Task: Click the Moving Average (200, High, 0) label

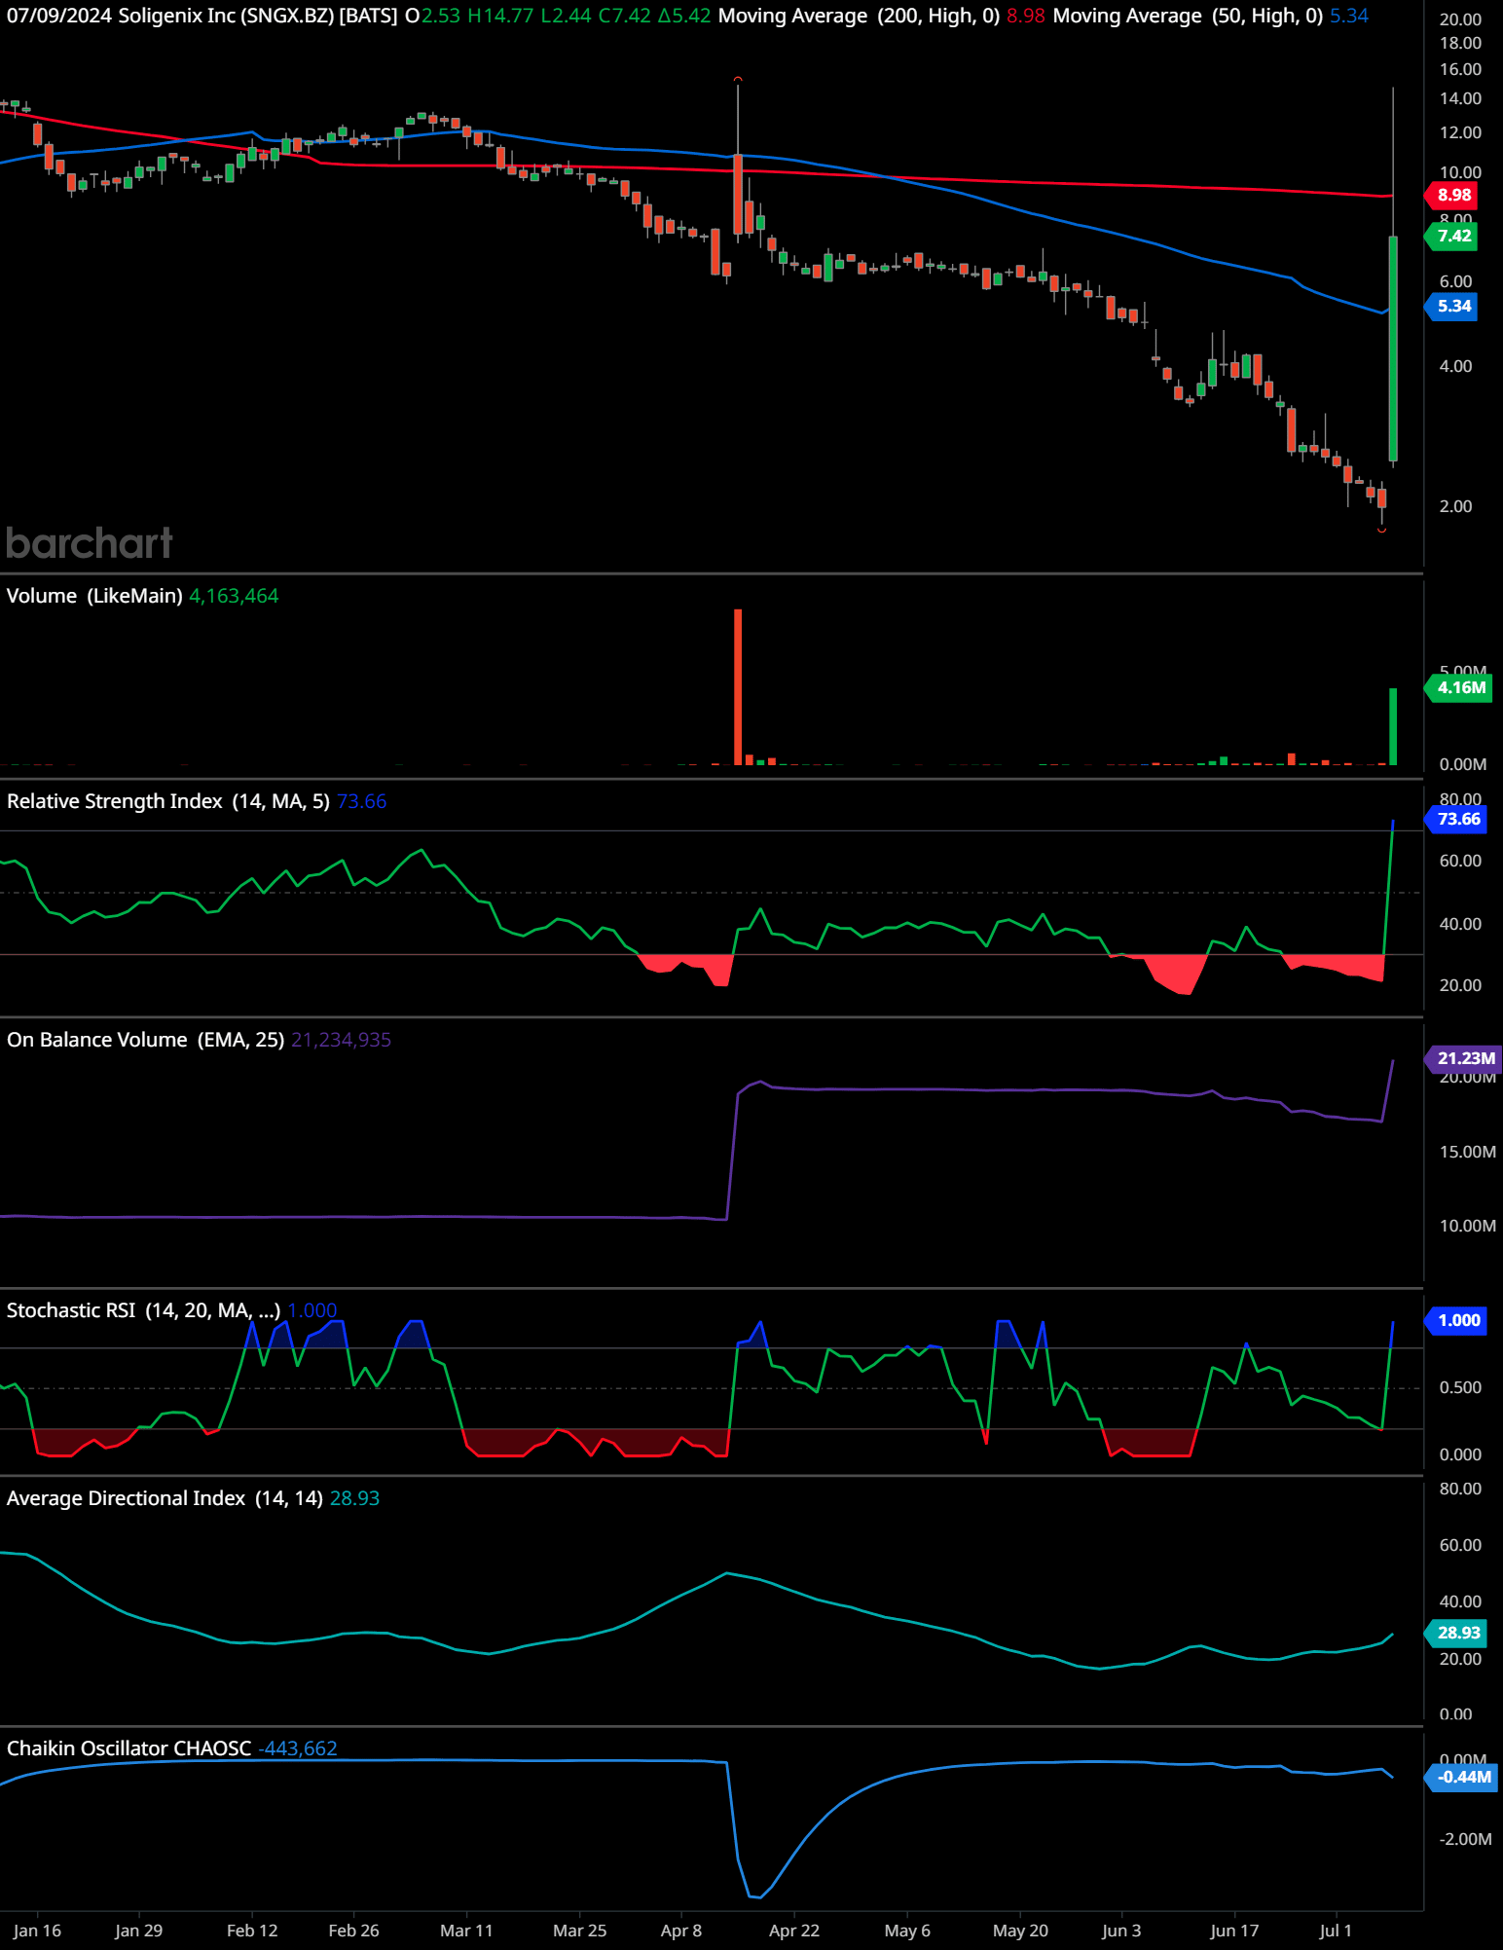Action: coord(859,17)
